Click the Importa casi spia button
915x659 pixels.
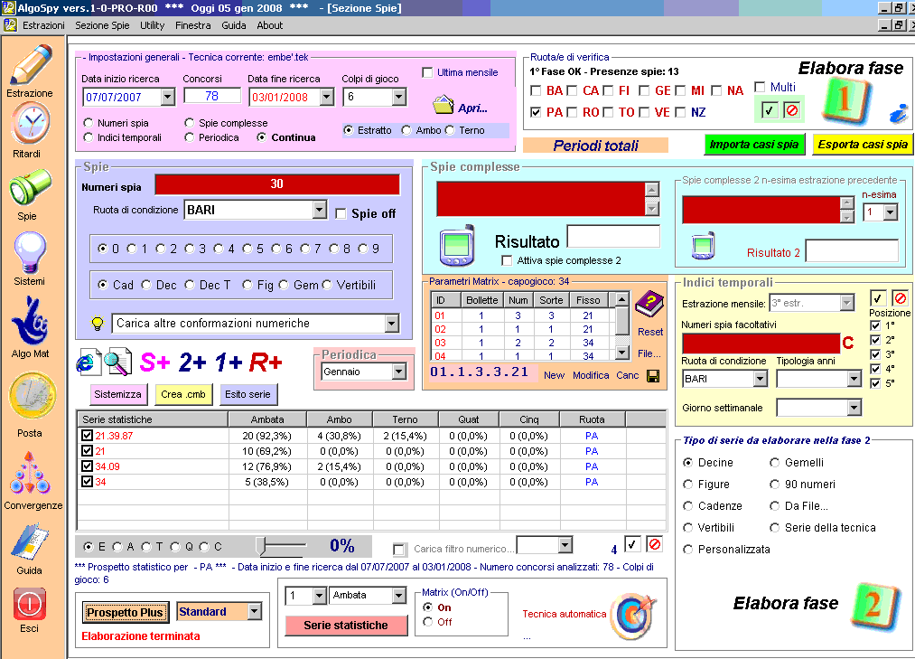[x=754, y=145]
